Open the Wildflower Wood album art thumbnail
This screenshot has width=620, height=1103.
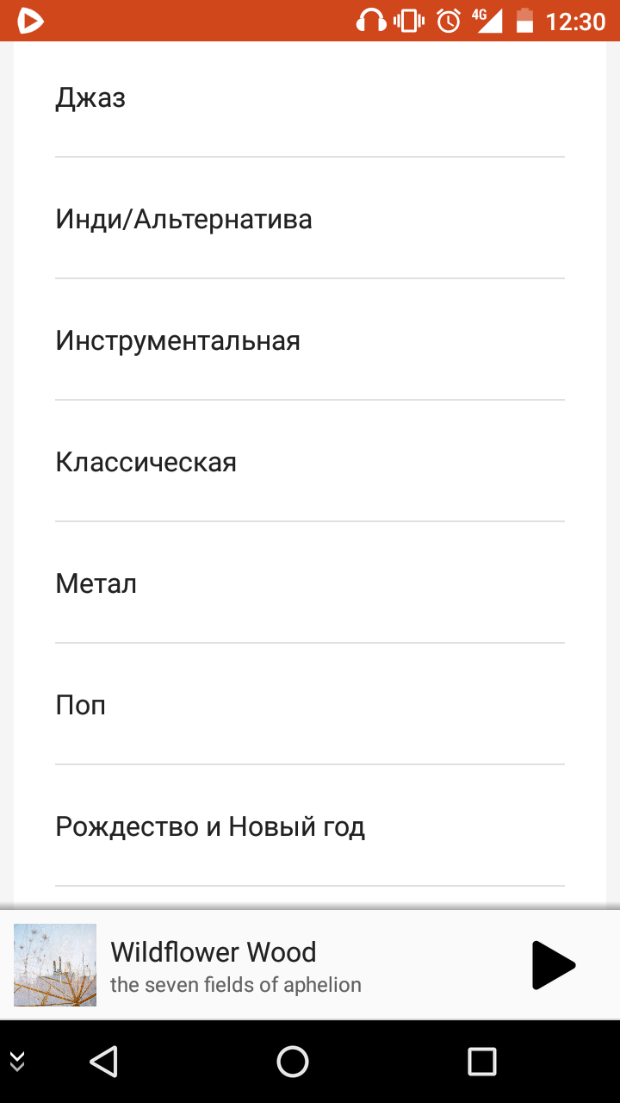coord(55,965)
